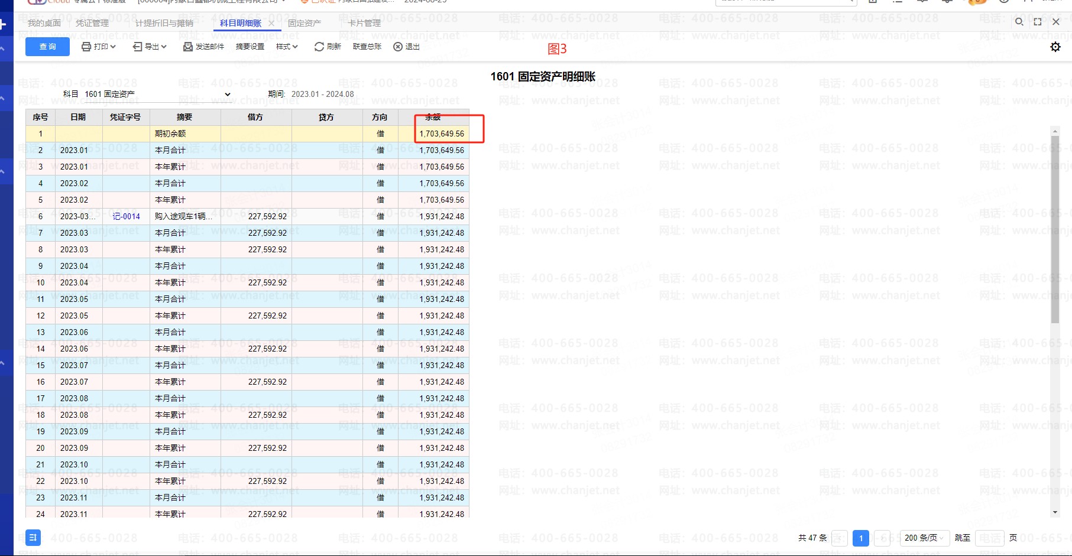
Task: Click the title 1601 固定资产明细账
Action: 543,76
